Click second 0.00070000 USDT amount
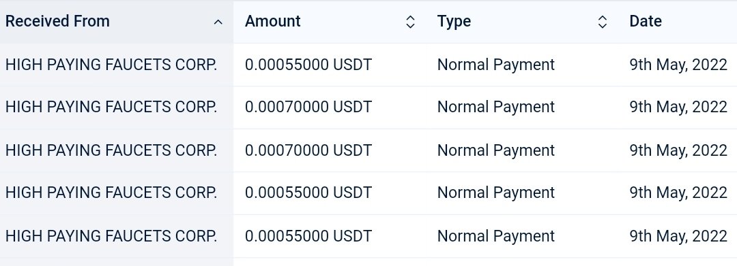The image size is (737, 266). [308, 150]
